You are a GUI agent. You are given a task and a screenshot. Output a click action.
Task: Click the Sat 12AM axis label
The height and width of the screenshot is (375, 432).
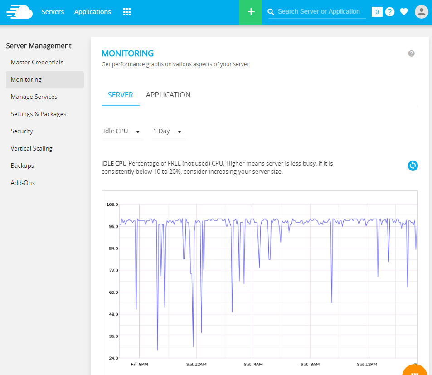click(196, 364)
